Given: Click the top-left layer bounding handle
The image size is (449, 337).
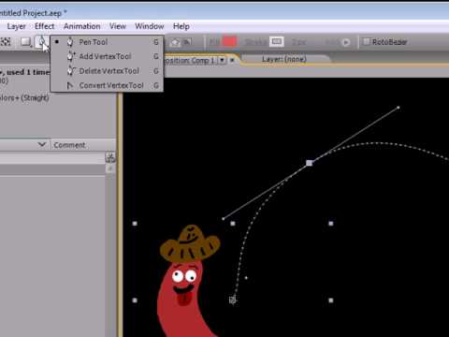Looking at the screenshot, I should [135, 224].
